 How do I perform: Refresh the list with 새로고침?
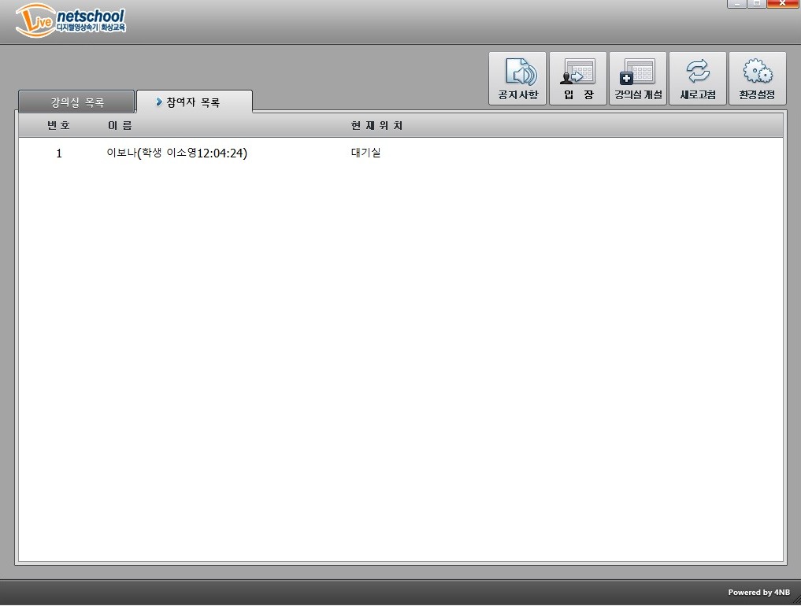coord(697,72)
